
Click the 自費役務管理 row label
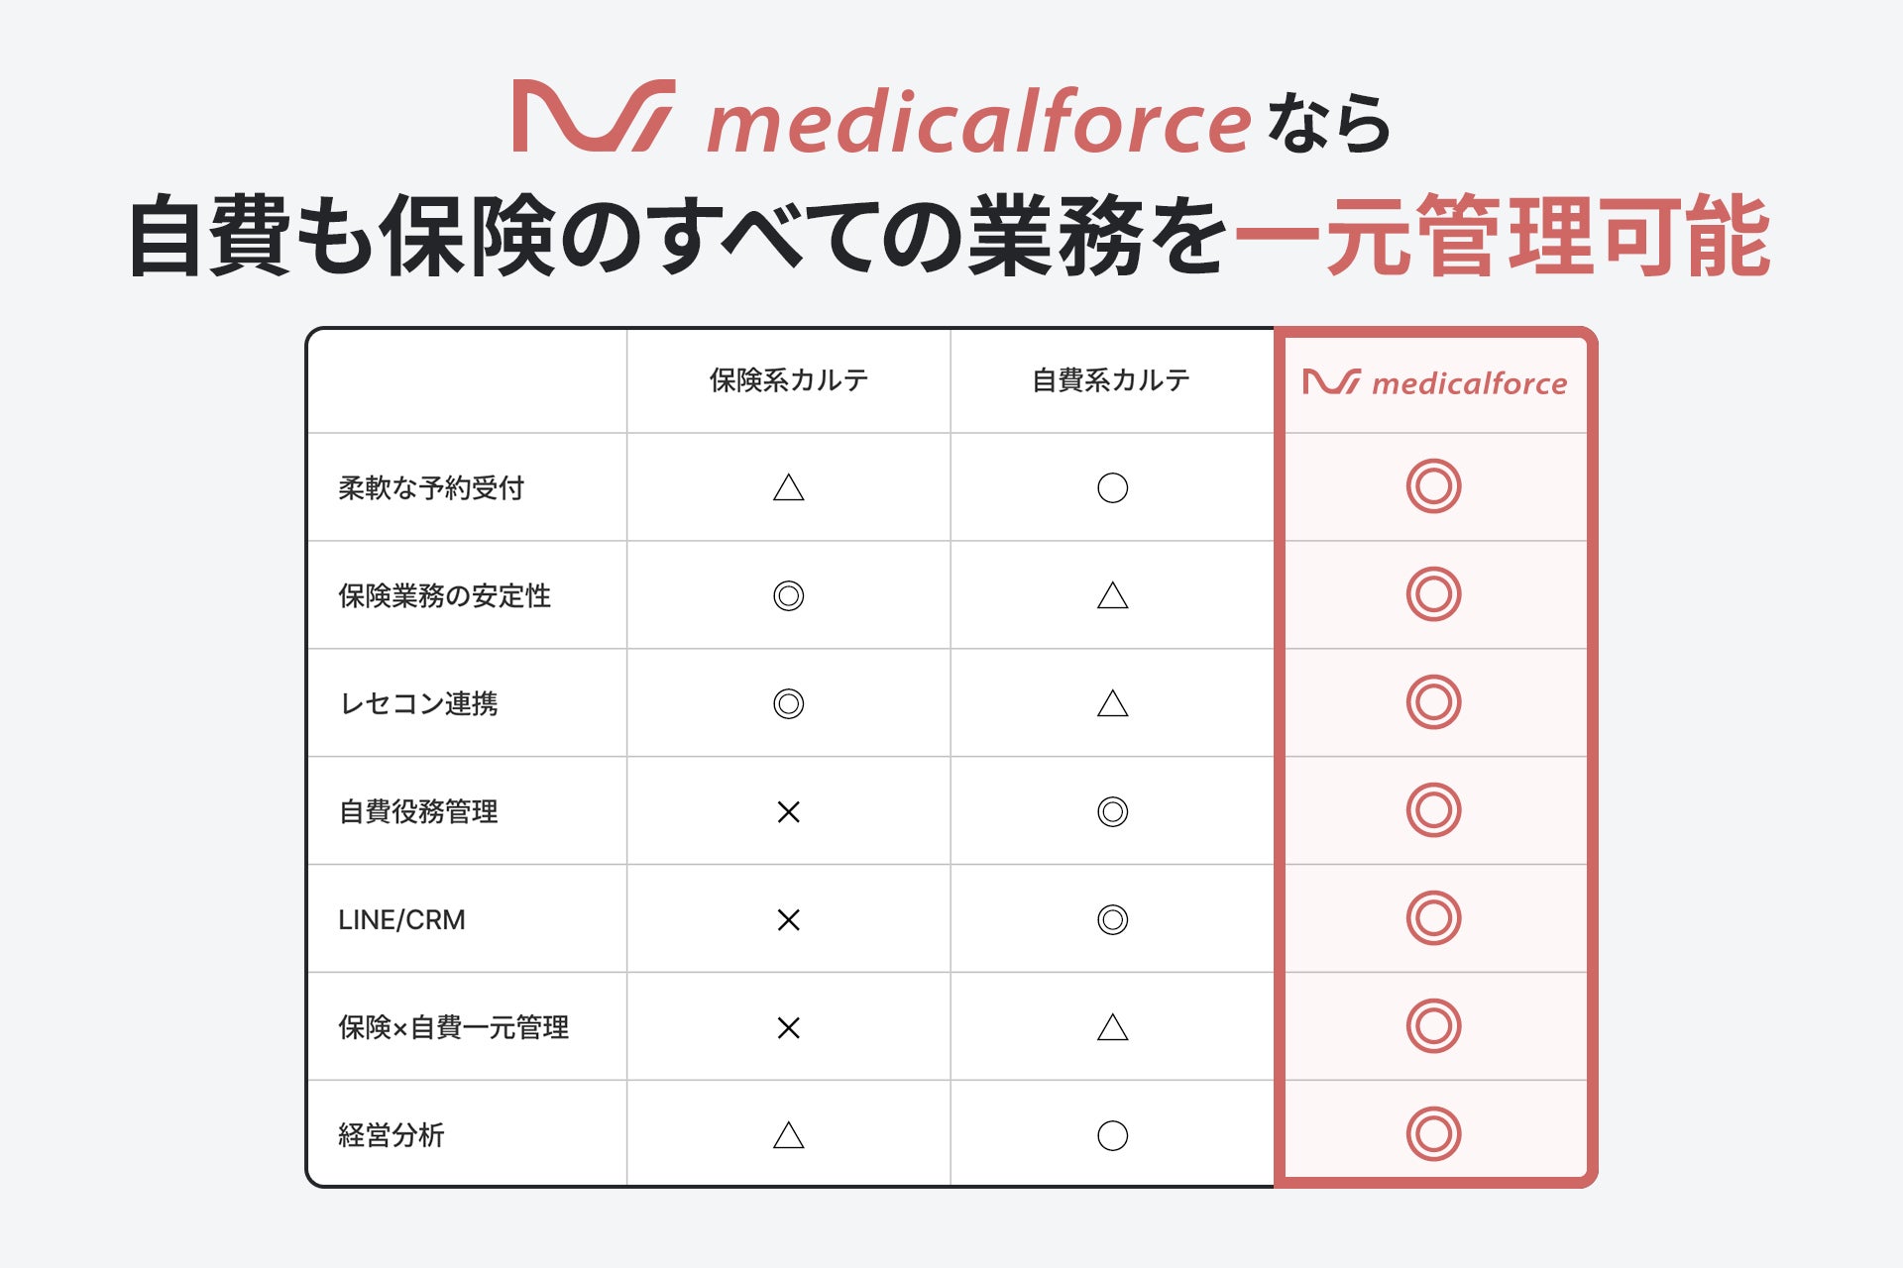[x=418, y=812]
